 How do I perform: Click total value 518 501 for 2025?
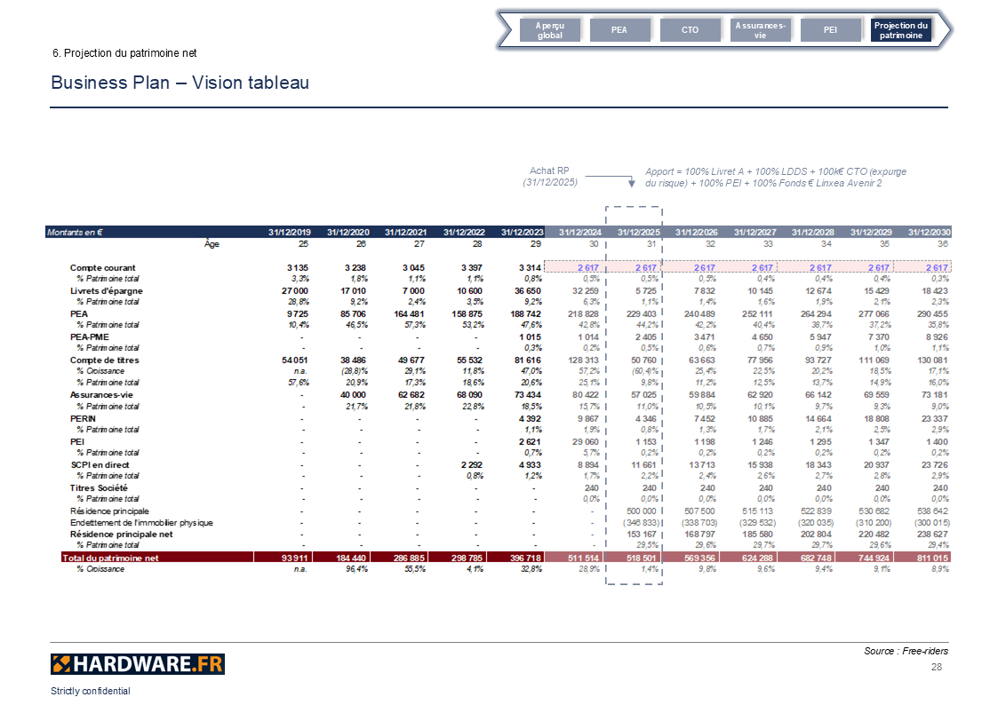641,558
